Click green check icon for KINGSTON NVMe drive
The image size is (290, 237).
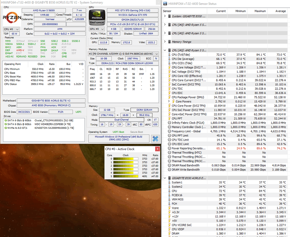pyautogui.click(x=6, y=128)
